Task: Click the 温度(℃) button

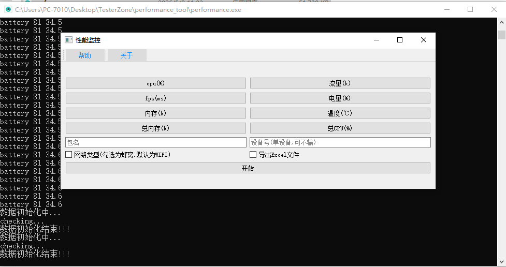Action: [x=340, y=113]
